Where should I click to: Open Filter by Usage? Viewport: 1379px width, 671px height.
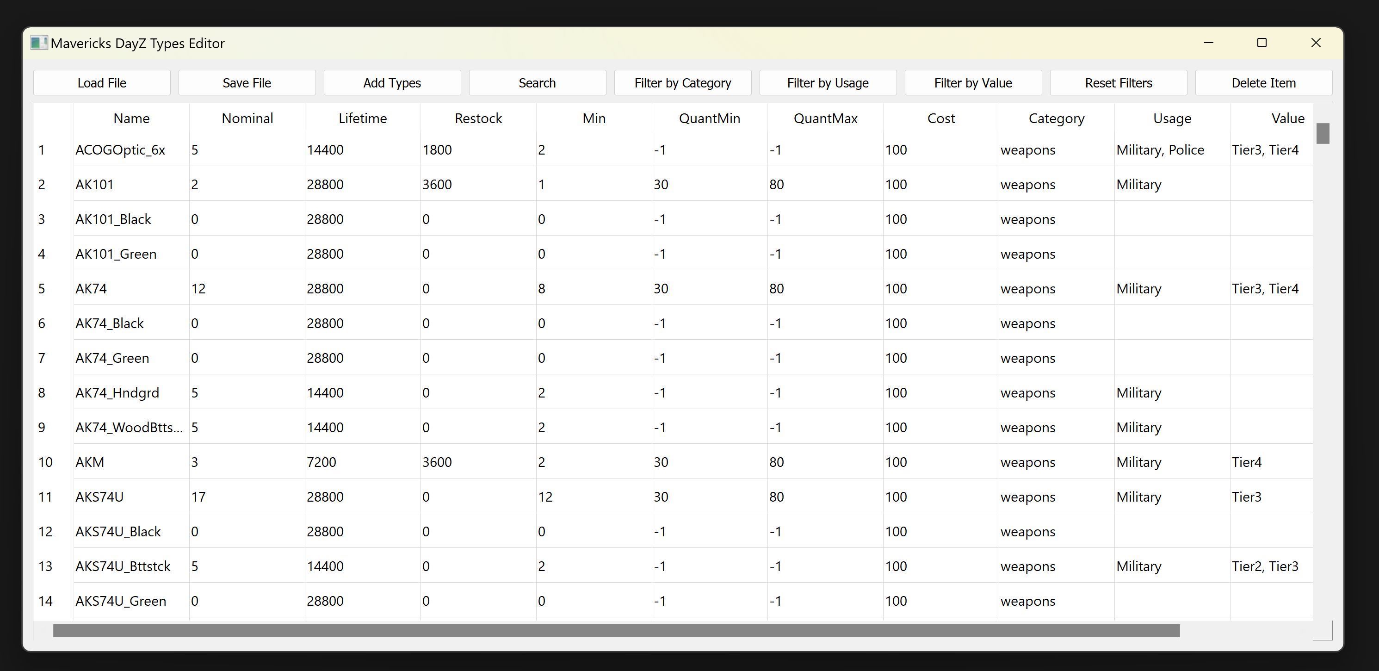click(828, 83)
